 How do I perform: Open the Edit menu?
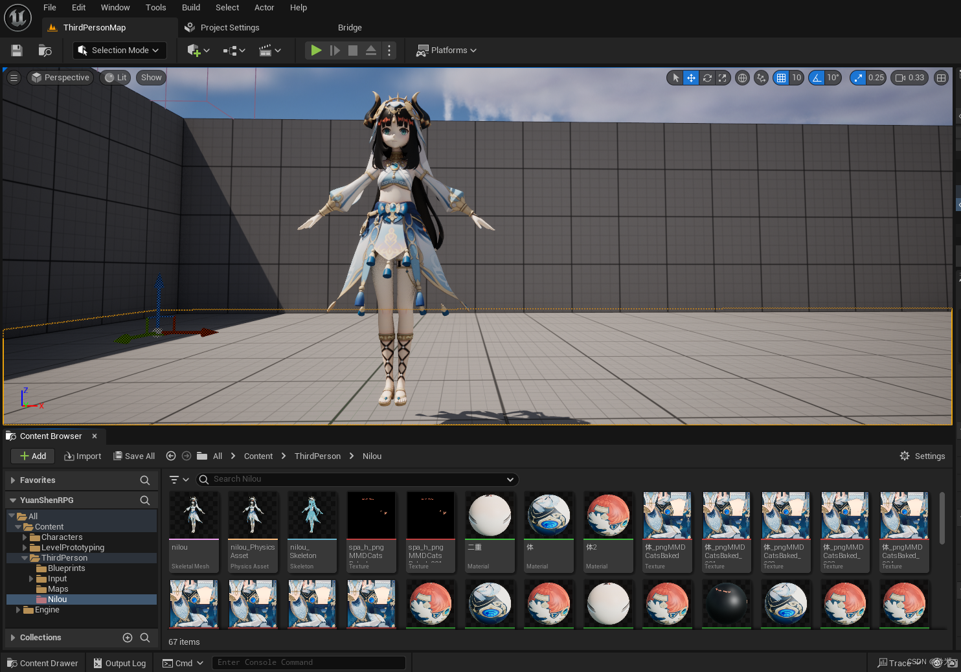pyautogui.click(x=79, y=8)
